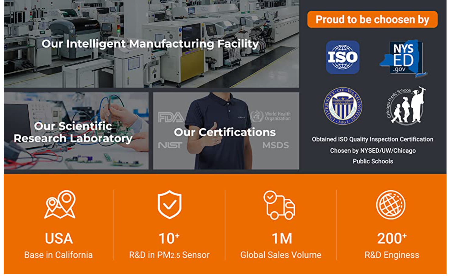Click 'Our Scientific Research Laboratory' heading

[73, 132]
